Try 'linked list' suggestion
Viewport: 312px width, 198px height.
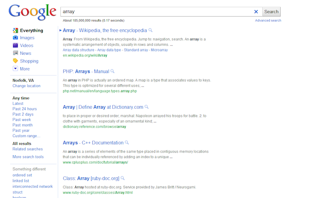(x=21, y=181)
